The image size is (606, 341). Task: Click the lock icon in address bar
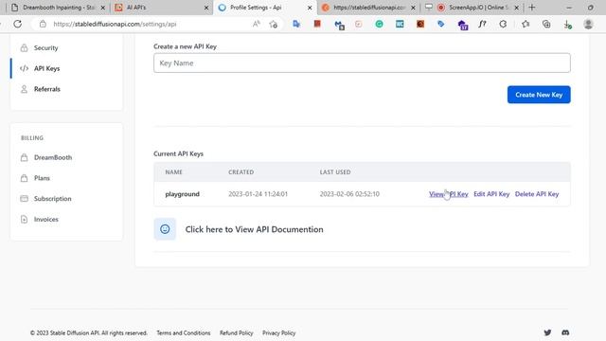pyautogui.click(x=43, y=24)
